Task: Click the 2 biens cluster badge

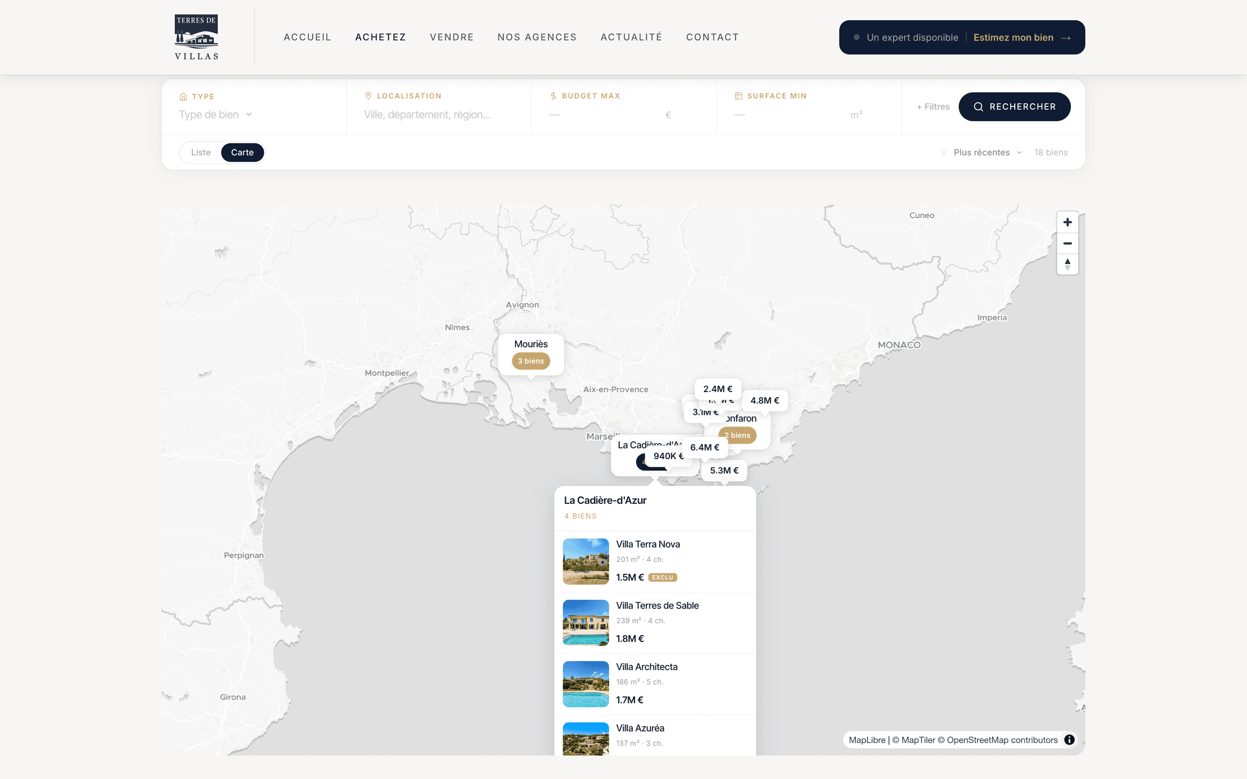Action: pyautogui.click(x=738, y=435)
